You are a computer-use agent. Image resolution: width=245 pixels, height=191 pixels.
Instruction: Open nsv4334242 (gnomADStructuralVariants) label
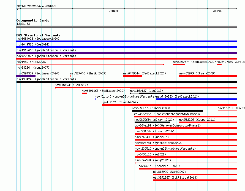(x=47, y=79)
